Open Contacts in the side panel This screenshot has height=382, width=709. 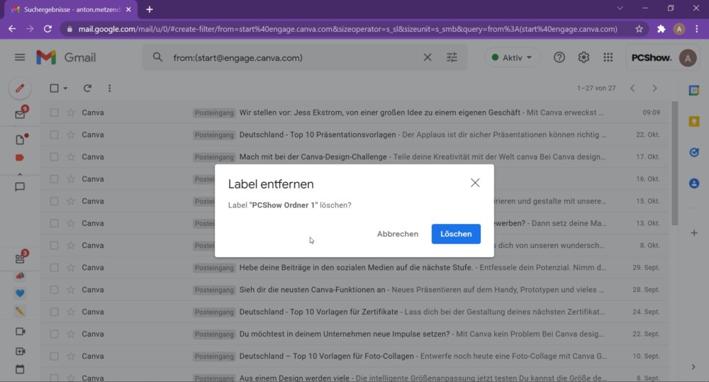[x=694, y=183]
